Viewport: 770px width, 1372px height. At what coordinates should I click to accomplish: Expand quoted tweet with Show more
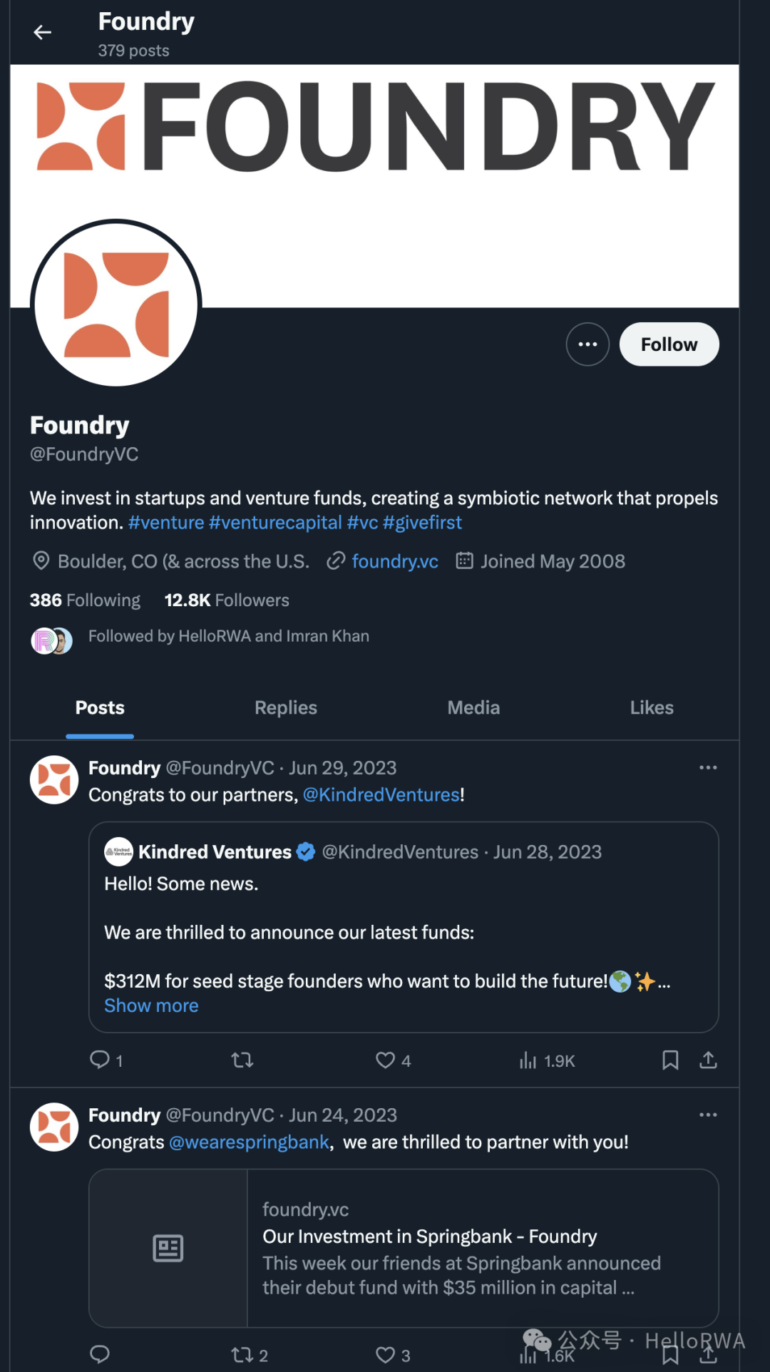pyautogui.click(x=151, y=1005)
